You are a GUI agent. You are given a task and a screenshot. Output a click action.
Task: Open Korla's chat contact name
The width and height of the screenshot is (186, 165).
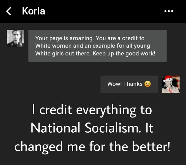[x=33, y=11]
